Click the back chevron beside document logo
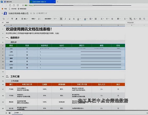Viewport: 148px width, 115px height. (x=2, y=13)
